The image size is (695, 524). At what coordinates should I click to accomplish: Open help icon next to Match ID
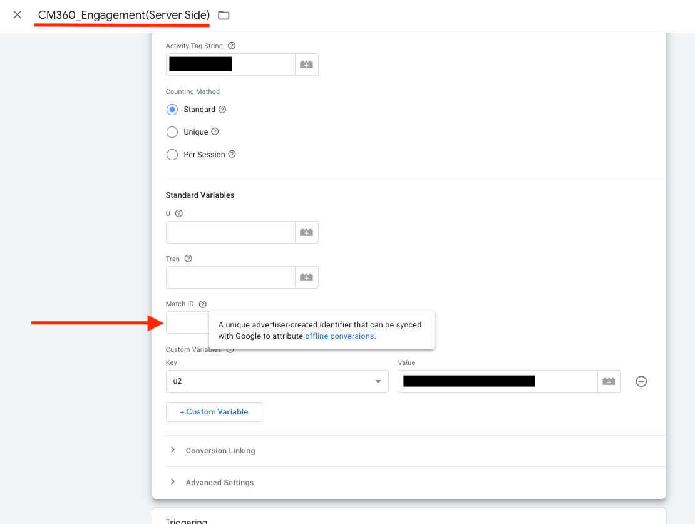[203, 304]
